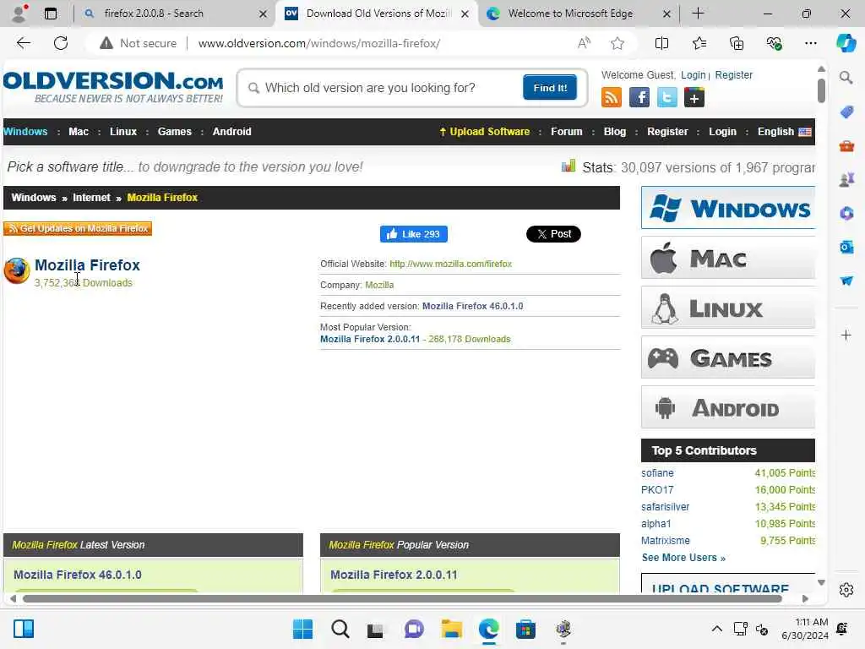The width and height of the screenshot is (865, 649).
Task: Open Microsoft Store on taskbar
Action: (525, 629)
